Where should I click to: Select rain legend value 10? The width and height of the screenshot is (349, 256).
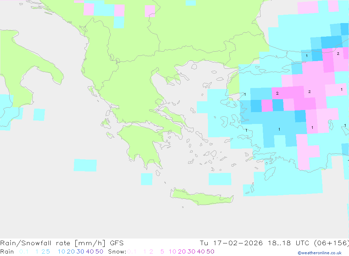coord(61,251)
